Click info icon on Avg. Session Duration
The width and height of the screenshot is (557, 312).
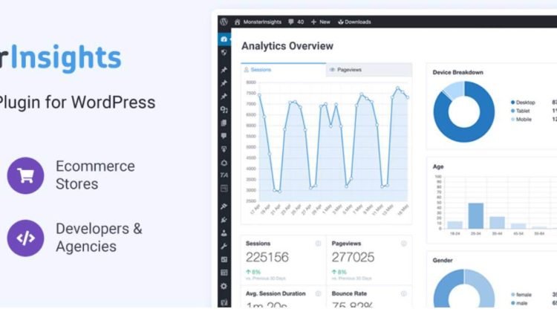pos(318,293)
